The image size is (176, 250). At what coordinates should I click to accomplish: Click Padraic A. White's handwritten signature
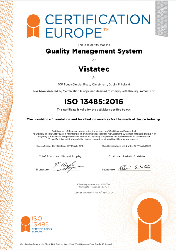coord(135,167)
